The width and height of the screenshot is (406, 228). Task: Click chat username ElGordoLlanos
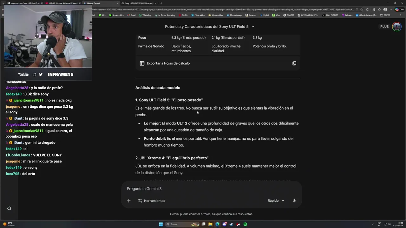pyautogui.click(x=18, y=155)
